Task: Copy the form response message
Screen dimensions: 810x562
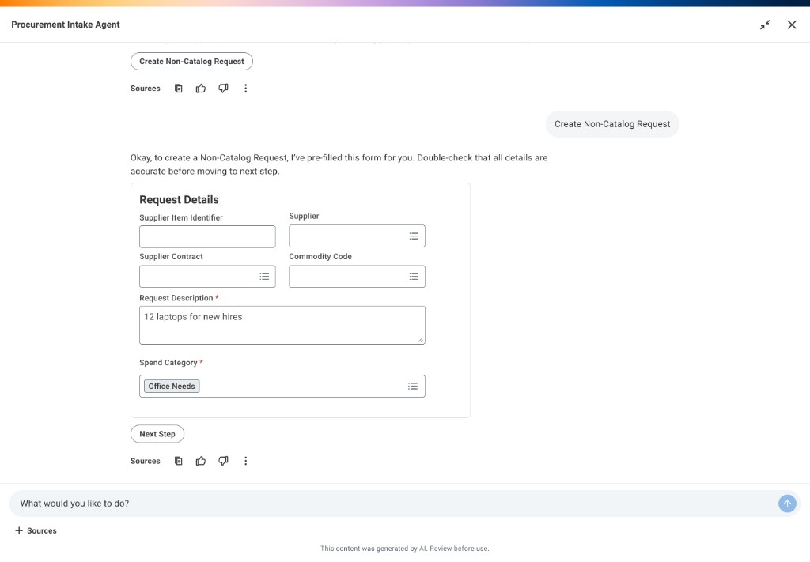Action: 178,461
